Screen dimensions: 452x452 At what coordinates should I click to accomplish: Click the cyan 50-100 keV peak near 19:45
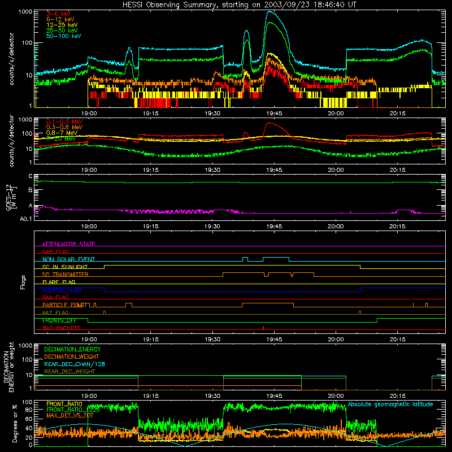270,12
